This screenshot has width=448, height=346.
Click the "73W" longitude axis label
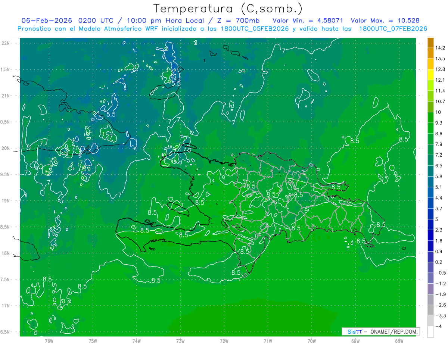click(x=180, y=341)
